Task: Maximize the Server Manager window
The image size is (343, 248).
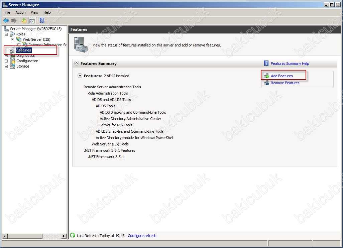Action: [332, 4]
